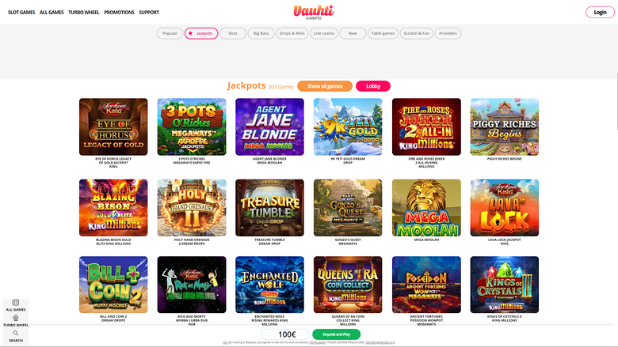618x347 pixels.
Task: Click the Vauhti Kasino logo
Action: (x=313, y=12)
